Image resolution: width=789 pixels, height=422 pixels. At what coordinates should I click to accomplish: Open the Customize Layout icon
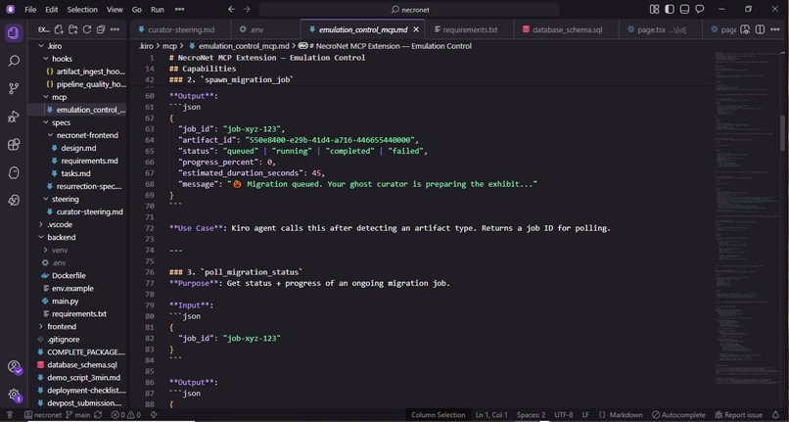(x=654, y=9)
